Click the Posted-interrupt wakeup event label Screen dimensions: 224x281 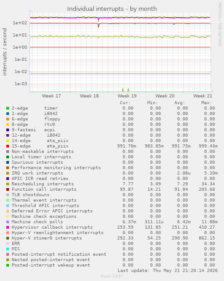pos(51,265)
